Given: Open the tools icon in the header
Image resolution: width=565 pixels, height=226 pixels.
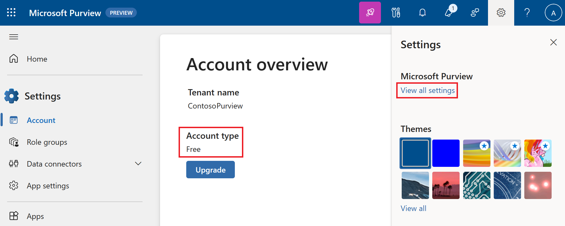Looking at the screenshot, I should tap(396, 13).
